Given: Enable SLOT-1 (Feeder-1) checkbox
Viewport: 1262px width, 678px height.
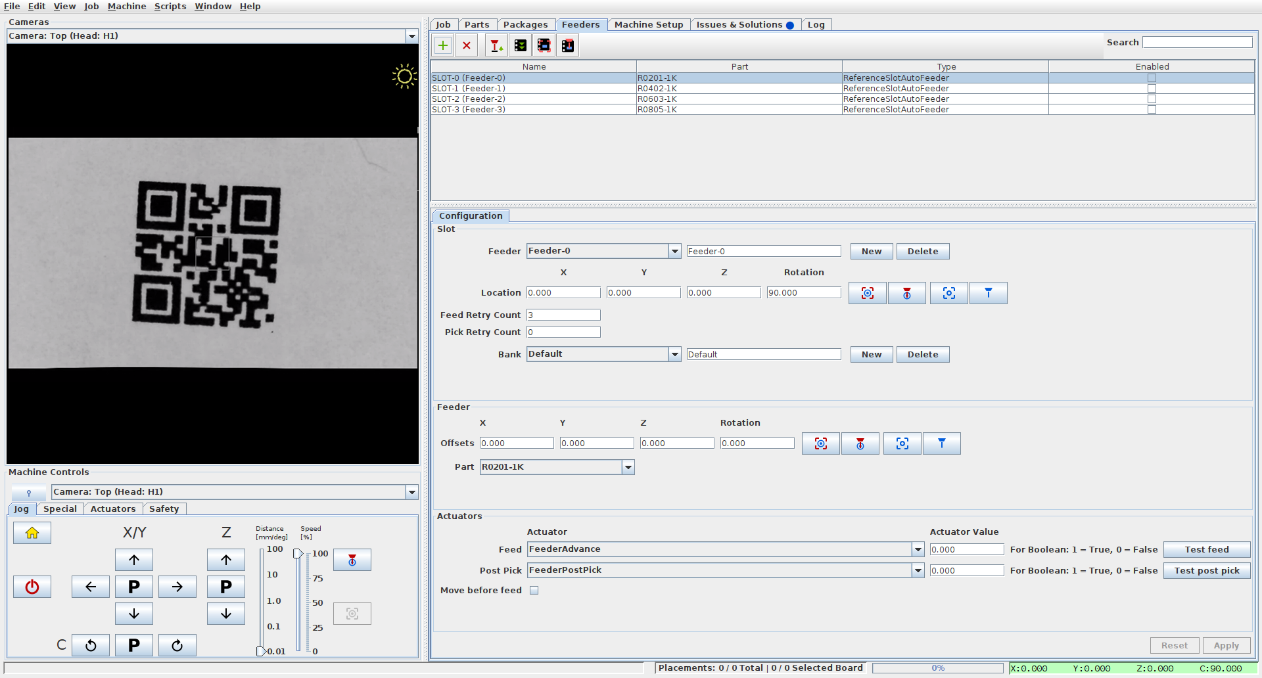Looking at the screenshot, I should pyautogui.click(x=1152, y=89).
